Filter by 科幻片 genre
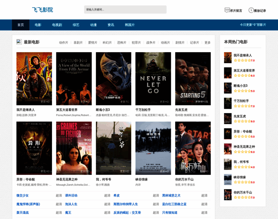Viewport: 278px width, 219px height. 107,42
